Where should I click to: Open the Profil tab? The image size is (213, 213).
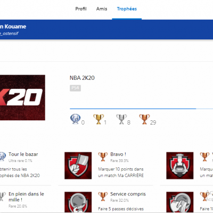pyautogui.click(x=81, y=9)
